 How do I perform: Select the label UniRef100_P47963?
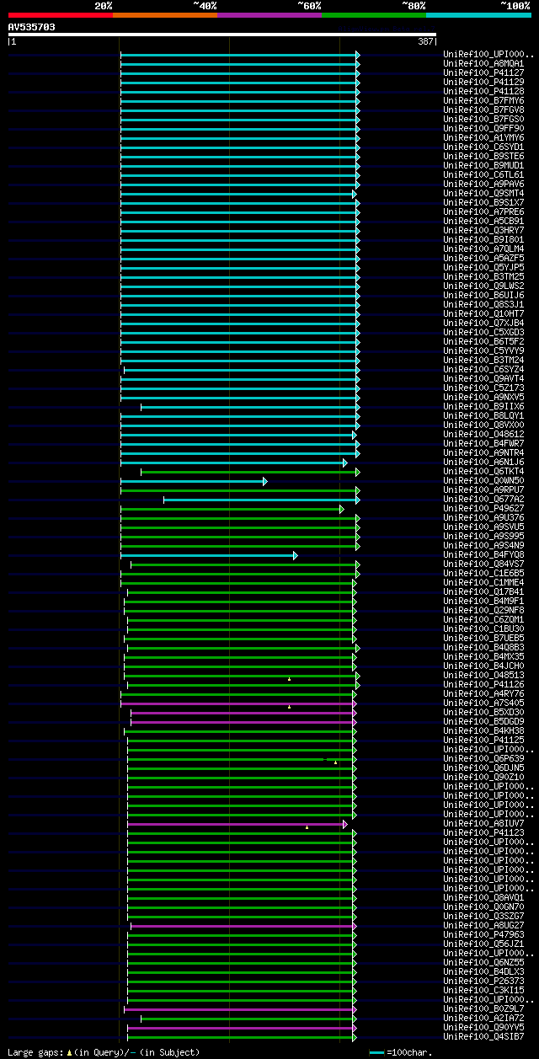coord(483,935)
